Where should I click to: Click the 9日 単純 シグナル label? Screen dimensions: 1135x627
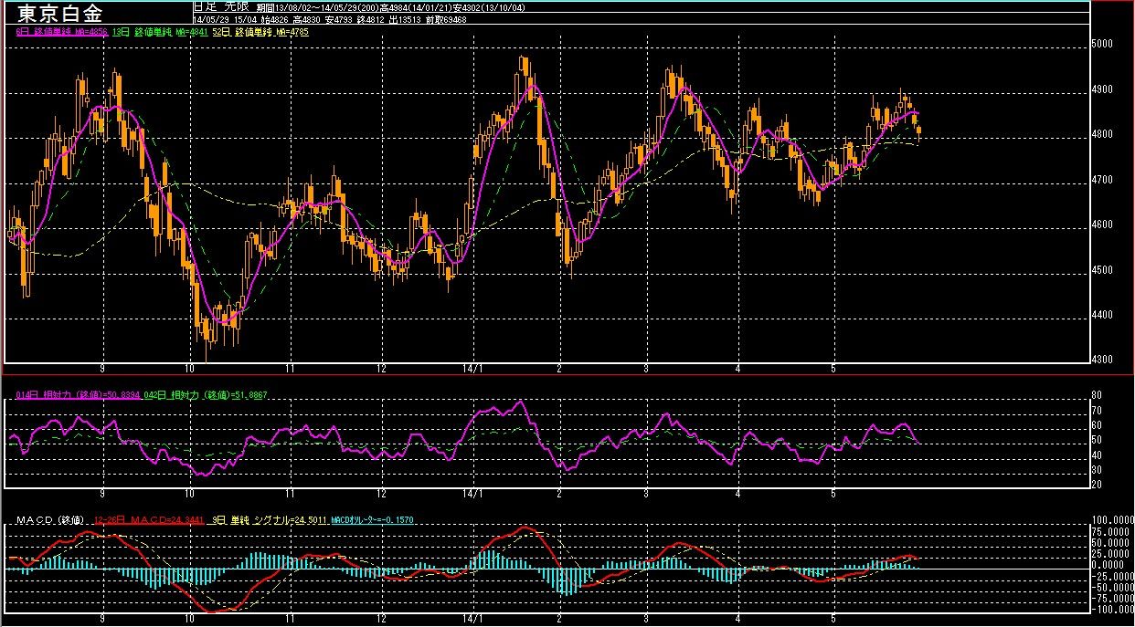[x=269, y=520]
